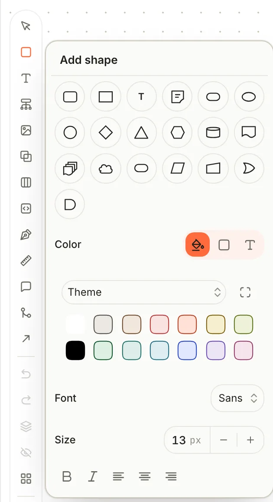Viewport: 273px width, 502px height.
Task: Select the connector path tool
Action: pos(26,313)
